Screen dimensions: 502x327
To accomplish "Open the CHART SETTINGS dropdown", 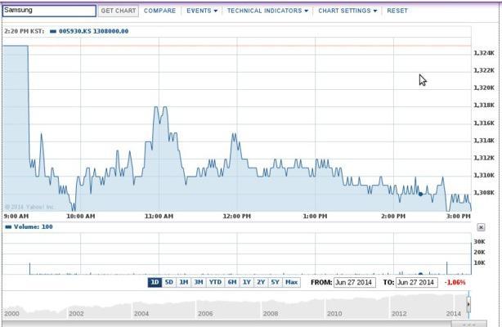I will click(x=347, y=11).
